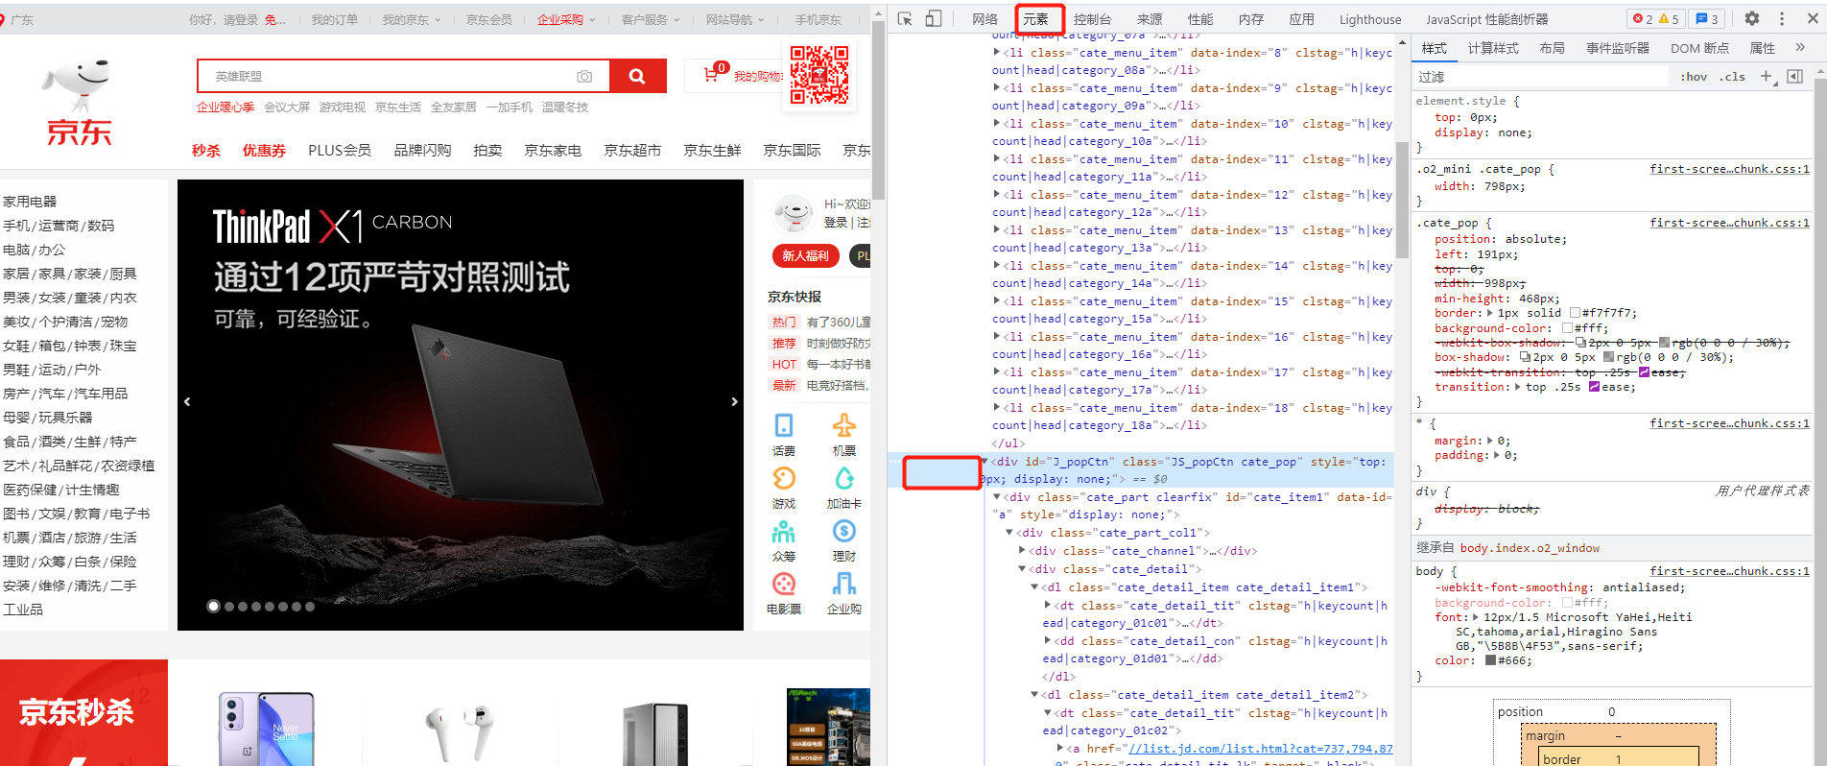
Task: Click 京东超市 navigation link
Action: pyautogui.click(x=632, y=150)
